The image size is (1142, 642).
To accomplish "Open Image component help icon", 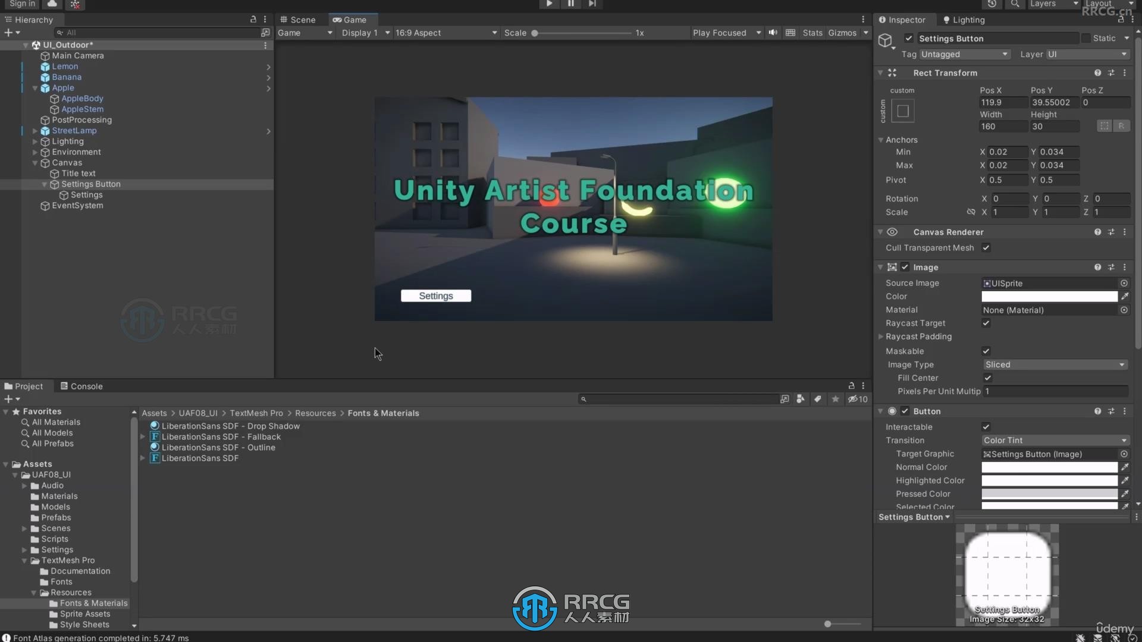I will pyautogui.click(x=1097, y=267).
